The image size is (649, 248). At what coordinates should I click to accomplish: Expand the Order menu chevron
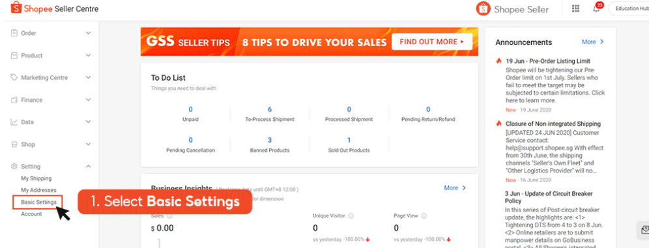tap(88, 33)
